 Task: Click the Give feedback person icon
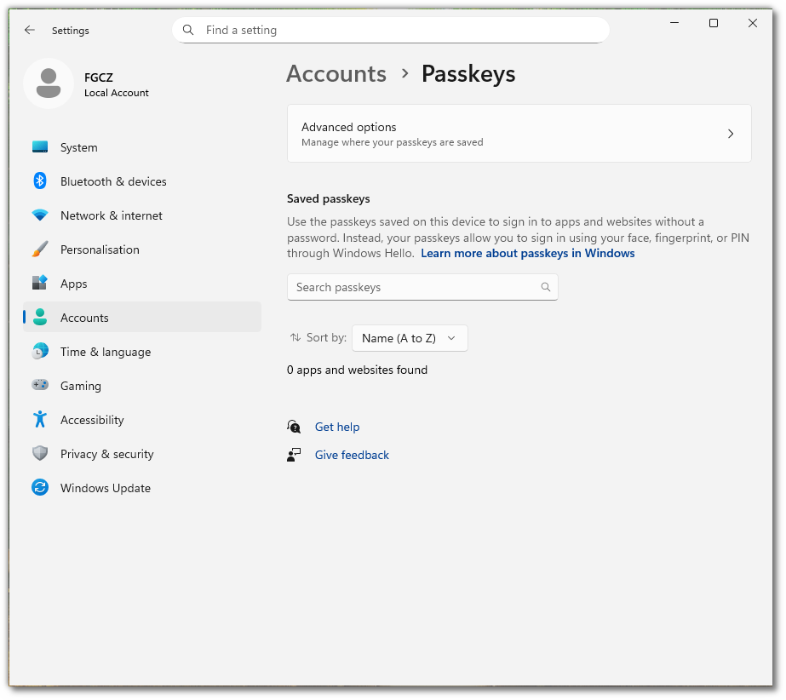pos(294,455)
